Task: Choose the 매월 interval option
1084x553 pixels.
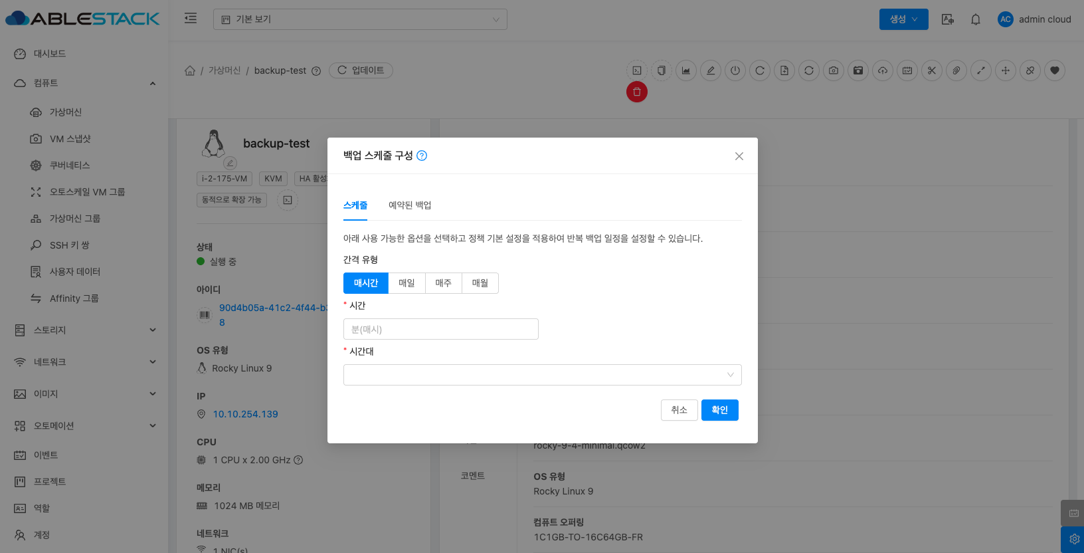Action: pyautogui.click(x=480, y=283)
